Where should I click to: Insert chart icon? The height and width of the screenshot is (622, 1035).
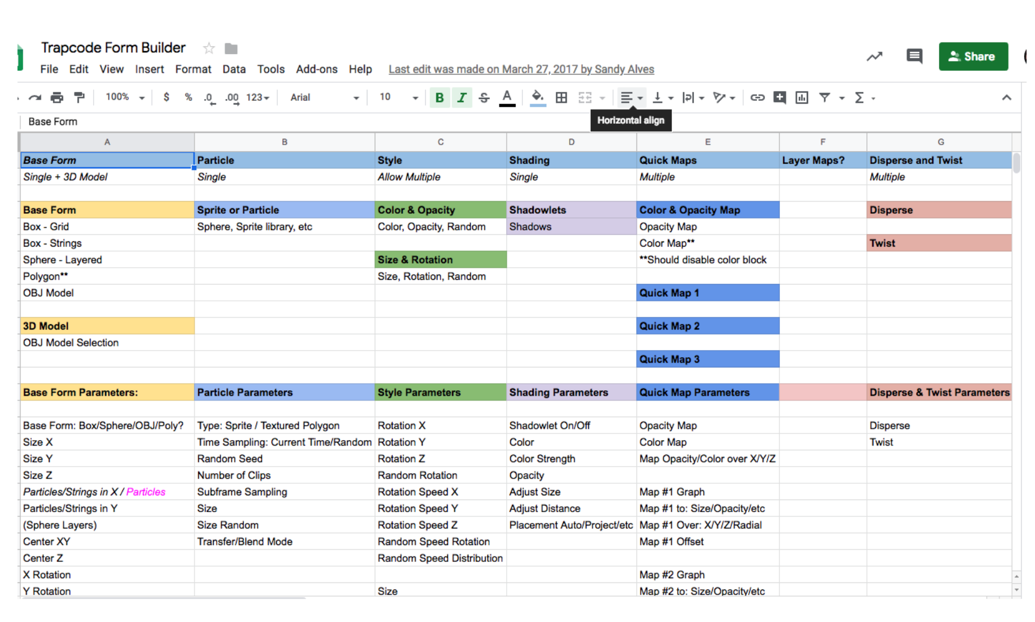pos(802,98)
